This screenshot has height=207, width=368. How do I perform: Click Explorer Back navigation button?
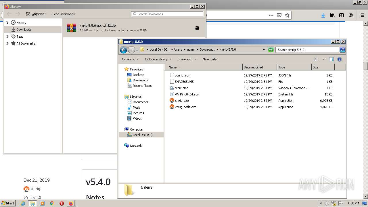123,50
